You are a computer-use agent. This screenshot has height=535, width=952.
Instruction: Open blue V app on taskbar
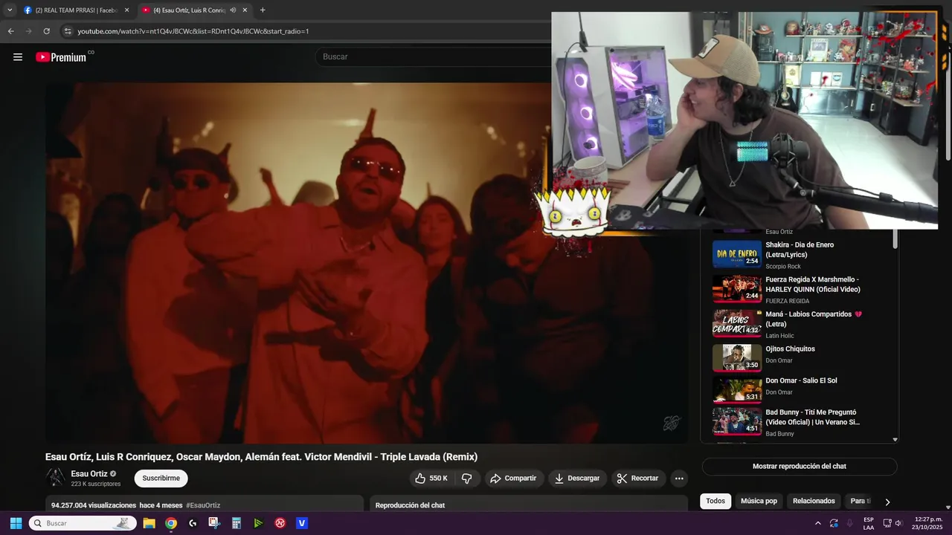(302, 523)
